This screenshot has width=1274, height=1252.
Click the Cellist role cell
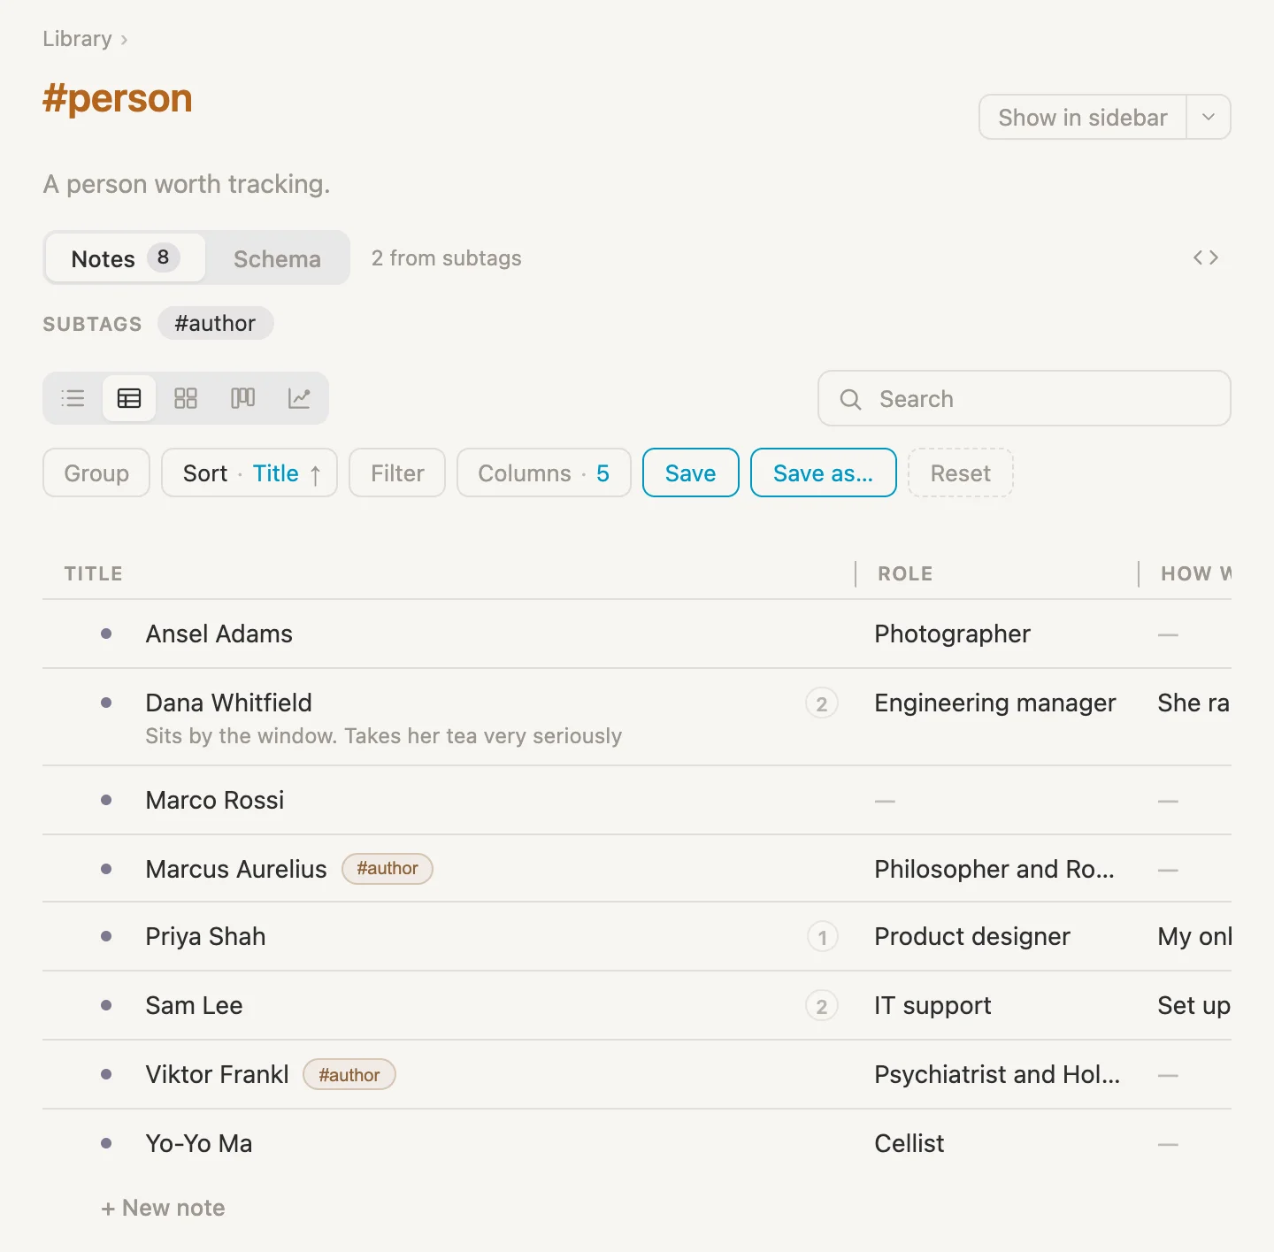tap(909, 1143)
